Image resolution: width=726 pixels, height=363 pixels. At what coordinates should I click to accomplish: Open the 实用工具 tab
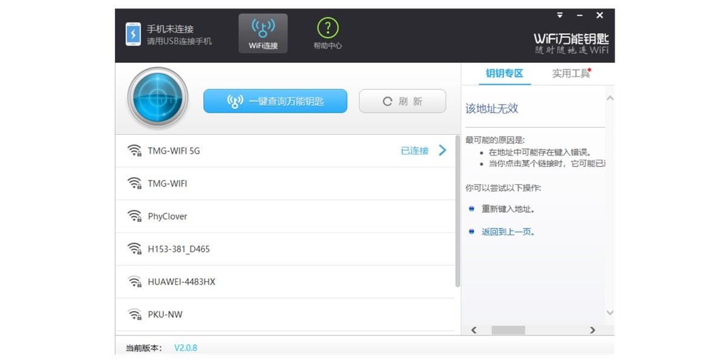click(569, 74)
